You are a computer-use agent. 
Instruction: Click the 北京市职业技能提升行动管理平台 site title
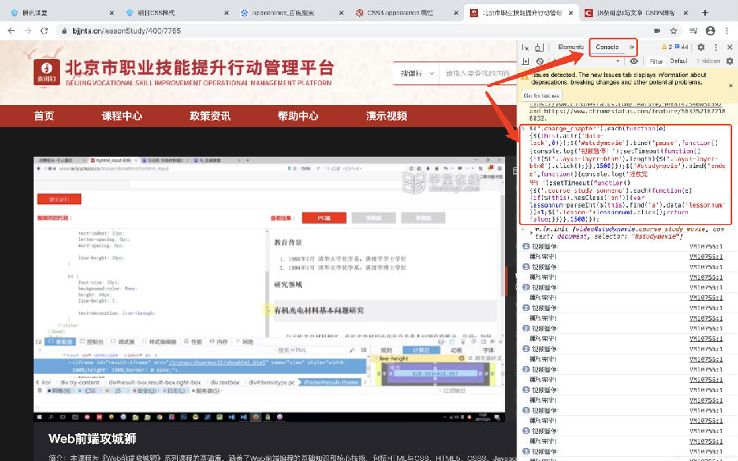[199, 68]
